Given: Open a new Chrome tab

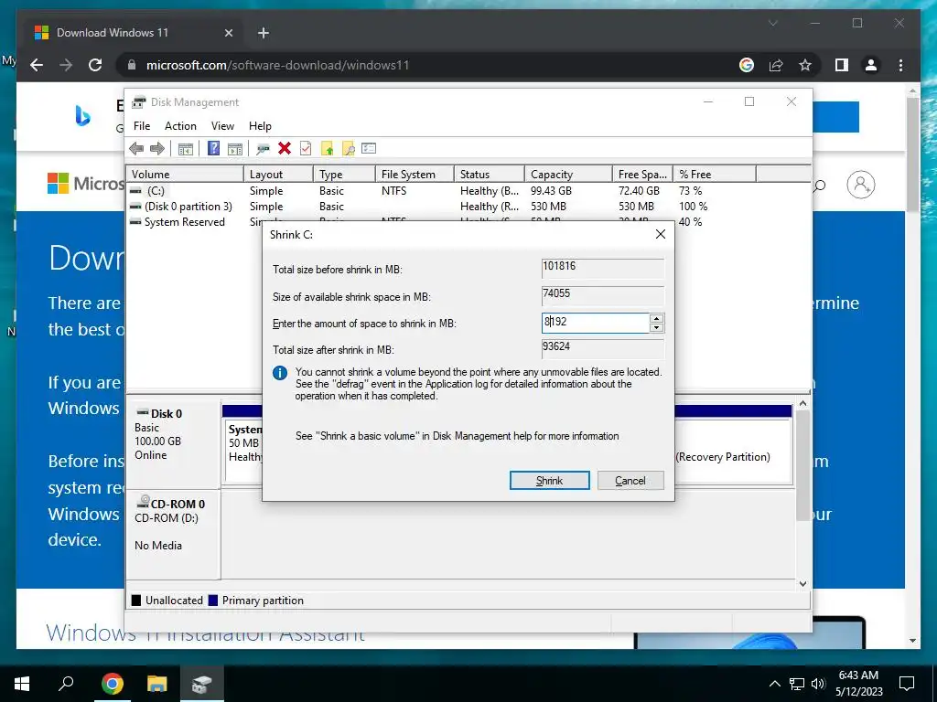Looking at the screenshot, I should pos(264,33).
